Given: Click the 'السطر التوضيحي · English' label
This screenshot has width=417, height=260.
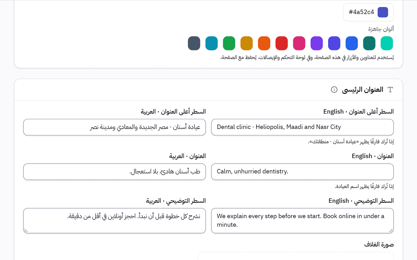Looking at the screenshot, I should coord(361,201).
